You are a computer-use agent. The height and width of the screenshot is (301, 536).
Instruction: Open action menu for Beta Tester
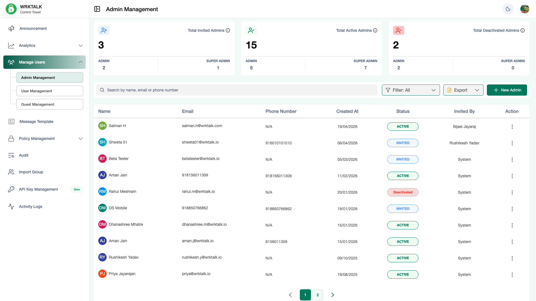click(512, 160)
